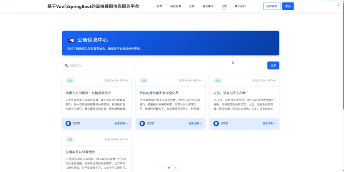Viewport: 344px width, 172px height.
Task: Click the date on 人生，没有过不去的坎 card
Action: [x=264, y=81]
